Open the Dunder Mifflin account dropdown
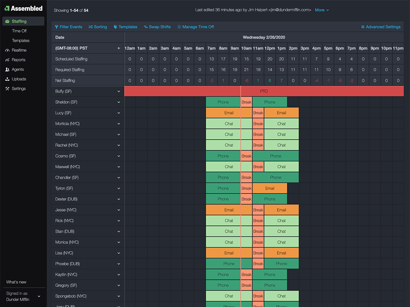410x307 pixels. click(39, 296)
